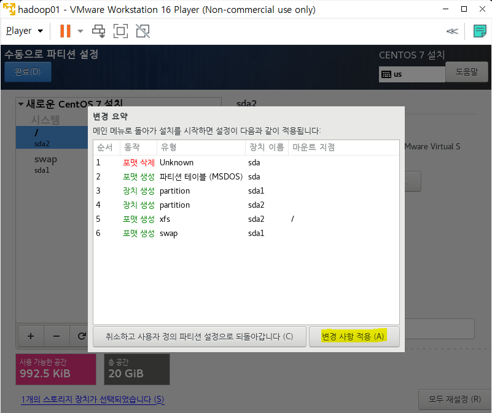Minimize the VMware Player window
This screenshot has width=492, height=413.
click(445, 9)
